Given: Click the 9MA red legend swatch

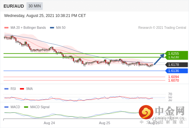Looking at the screenshot, I should coord(22,89).
